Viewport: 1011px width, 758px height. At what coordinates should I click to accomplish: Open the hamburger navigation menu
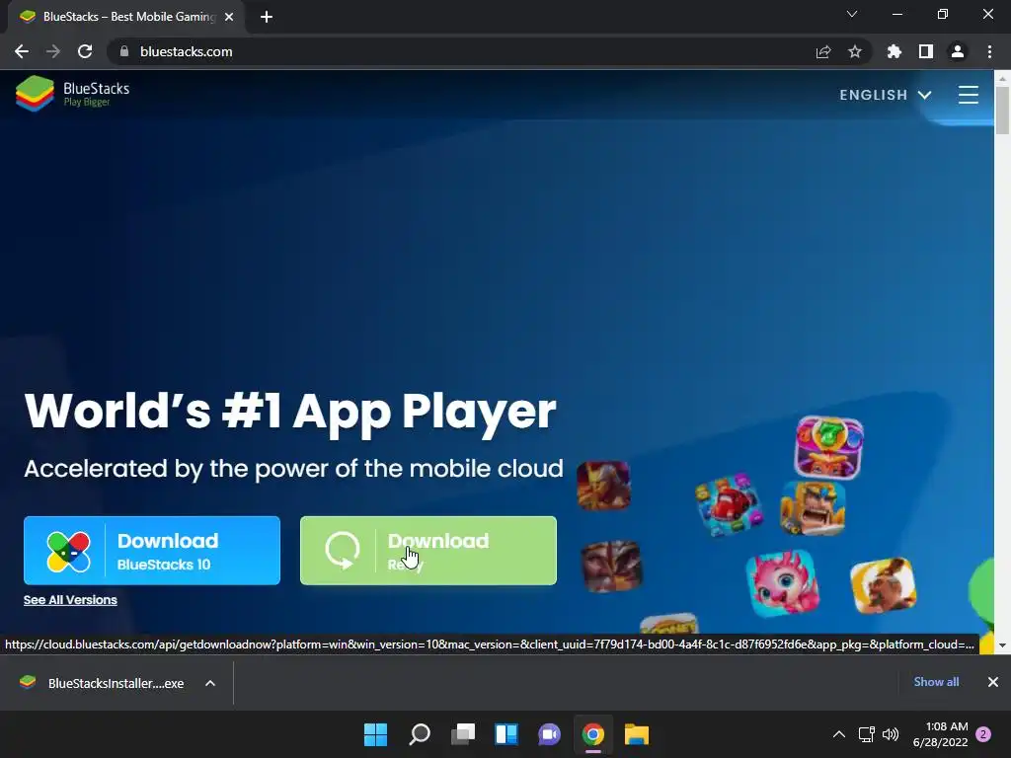968,95
